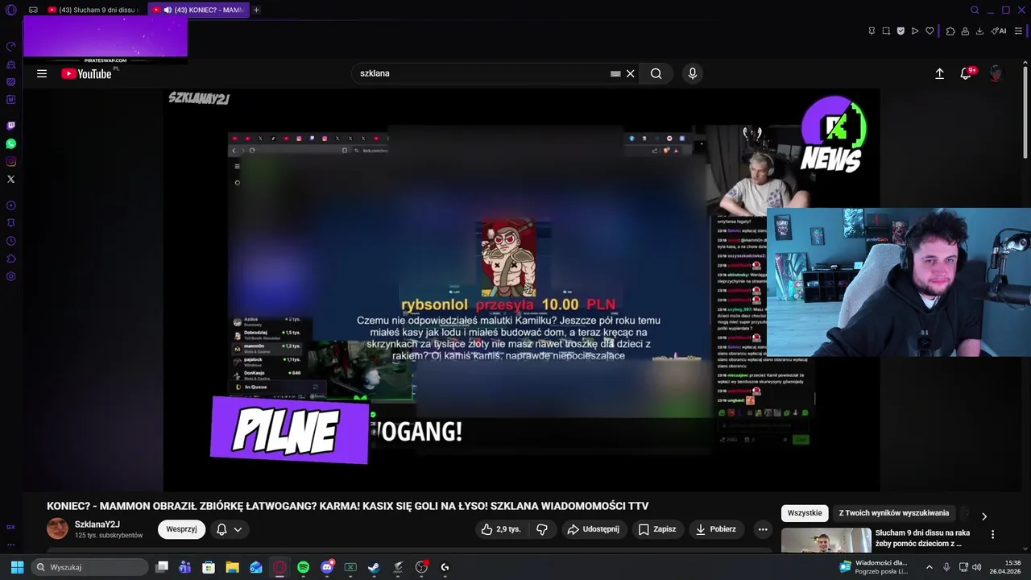Open File Explorer from the taskbar
1031x580 pixels.
232,567
